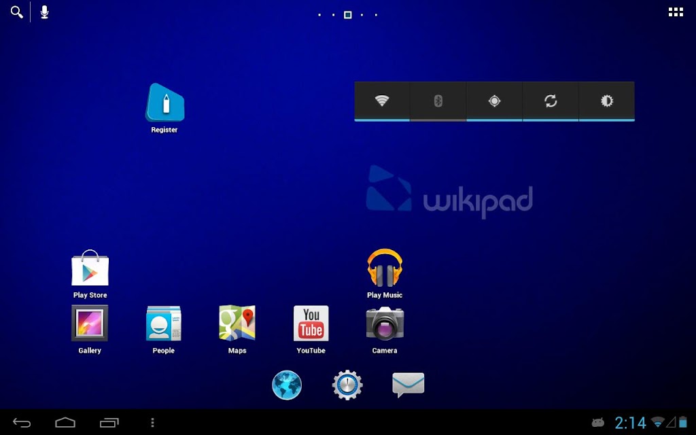
Task: Open the all apps grid
Action: [676, 12]
